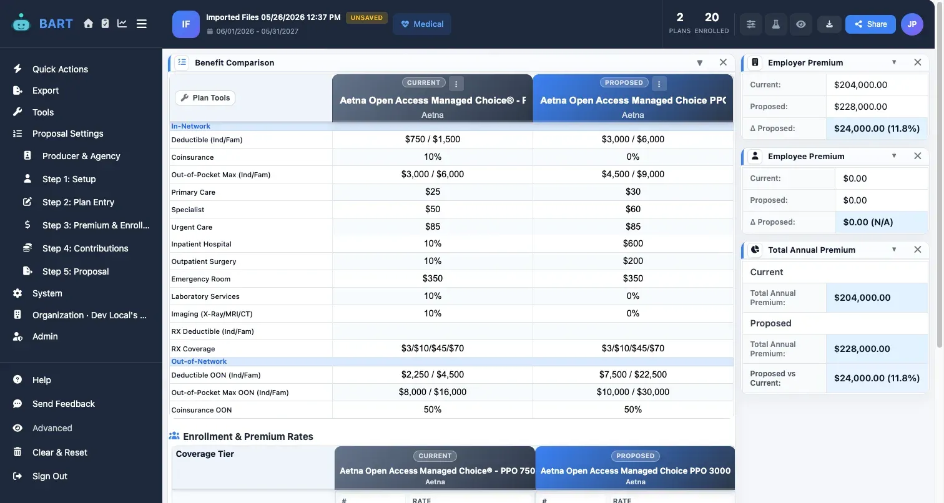Select the Current plan column header

[433, 99]
